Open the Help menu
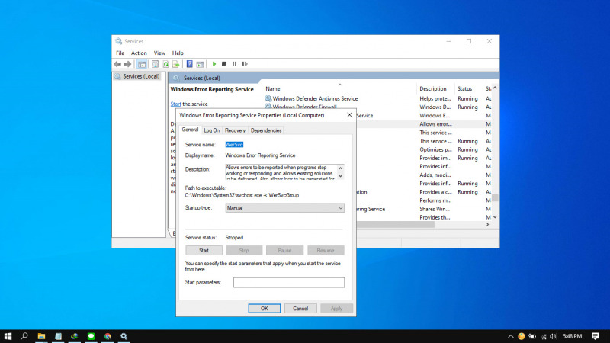The image size is (610, 343). 178,53
